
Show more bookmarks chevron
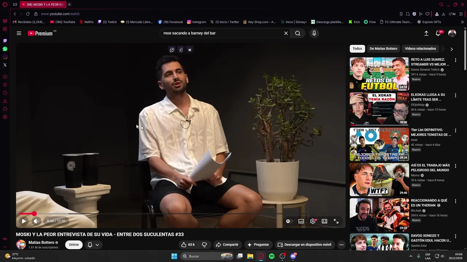coord(462,22)
